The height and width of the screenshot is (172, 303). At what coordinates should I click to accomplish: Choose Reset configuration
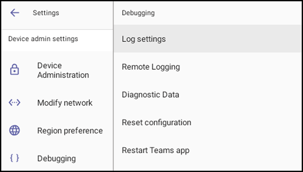coord(207,122)
